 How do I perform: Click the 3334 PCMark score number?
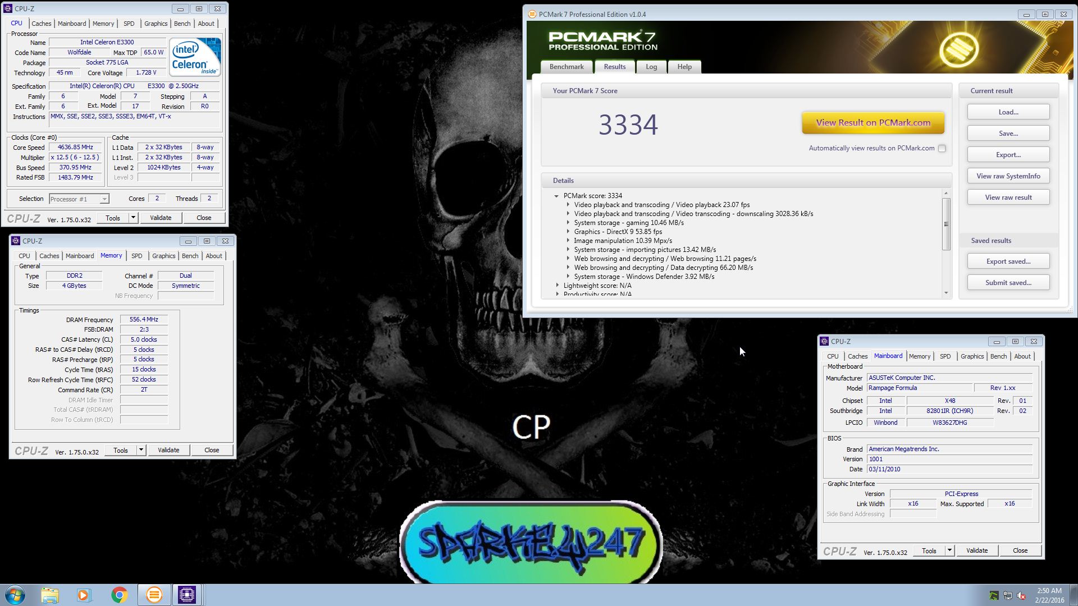click(x=628, y=125)
